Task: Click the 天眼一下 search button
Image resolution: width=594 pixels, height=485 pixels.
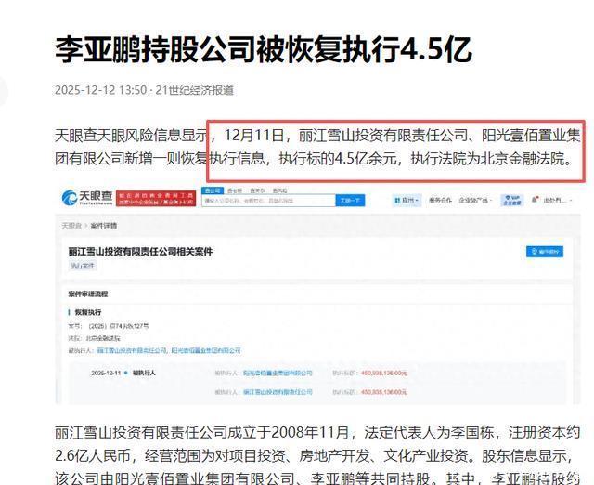Action: point(348,200)
